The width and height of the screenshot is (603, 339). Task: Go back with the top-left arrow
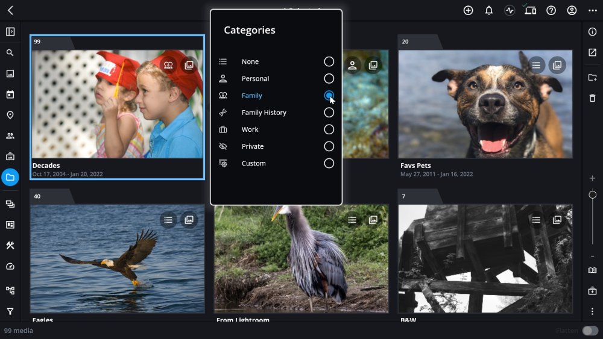10,10
